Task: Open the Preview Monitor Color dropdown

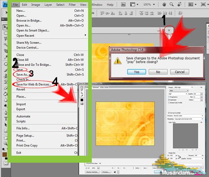Action: 188,116
